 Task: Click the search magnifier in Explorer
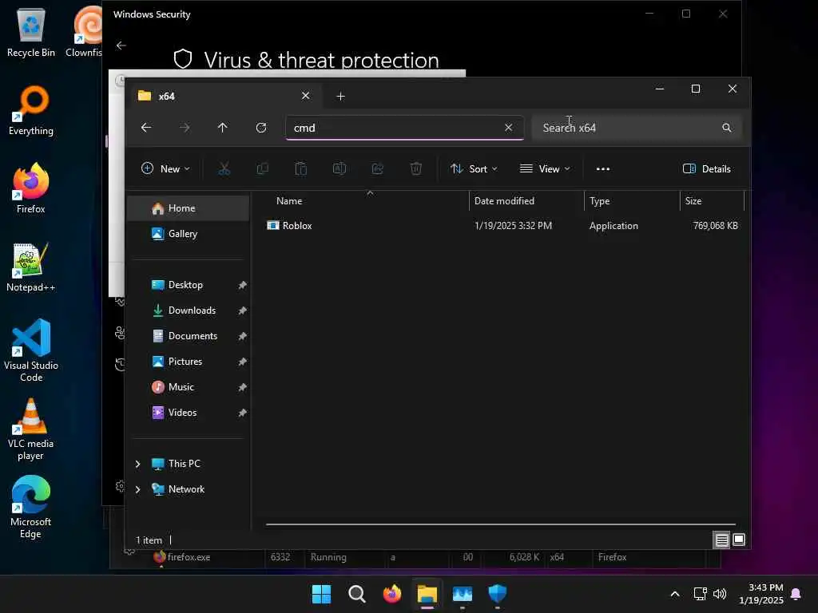[x=727, y=128]
